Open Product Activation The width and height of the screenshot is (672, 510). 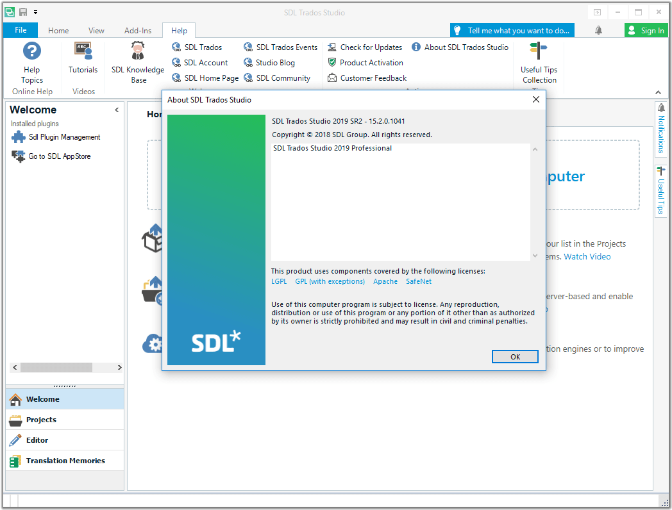pyautogui.click(x=365, y=62)
